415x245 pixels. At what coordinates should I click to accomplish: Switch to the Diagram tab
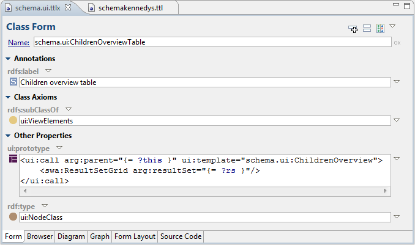pyautogui.click(x=71, y=236)
